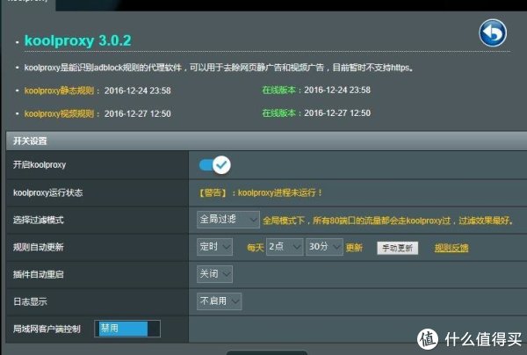Click the blue back arrow icon
Viewport: 527px width, 355px height.
493,33
